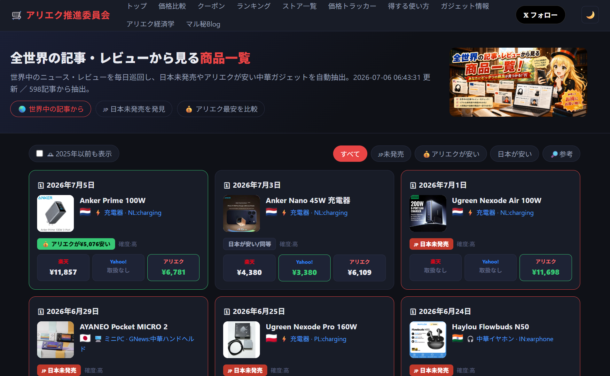The width and height of the screenshot is (610, 376).
Task: Select 世界中の記事から pill
Action: coord(51,109)
